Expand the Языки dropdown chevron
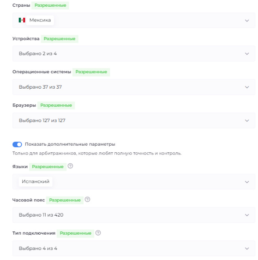Screen dimensions: 258x260 247,182
